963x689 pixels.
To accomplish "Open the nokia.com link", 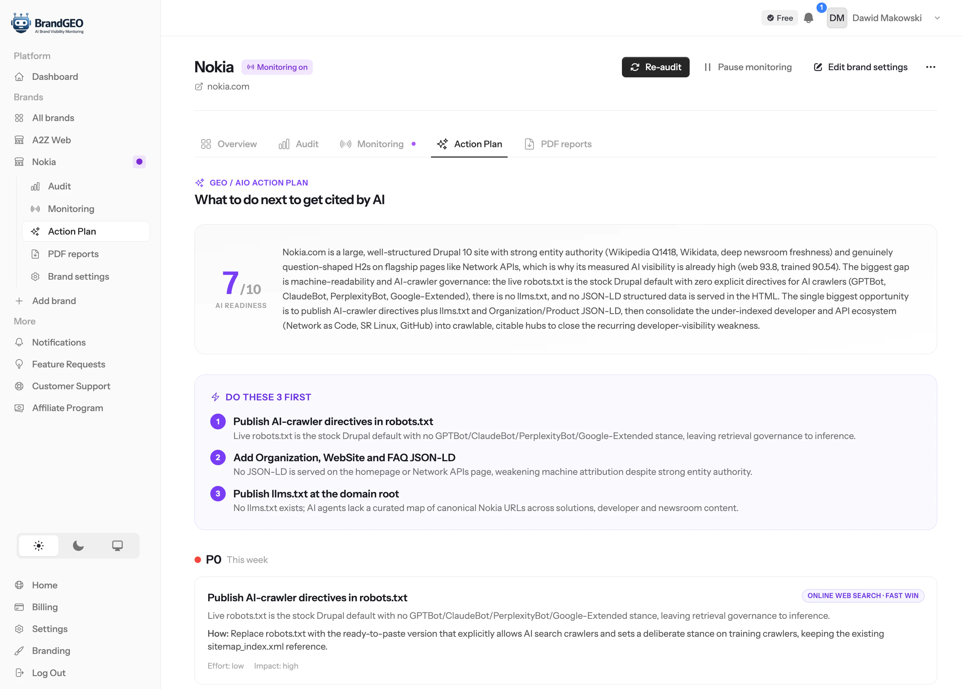I will click(x=228, y=87).
